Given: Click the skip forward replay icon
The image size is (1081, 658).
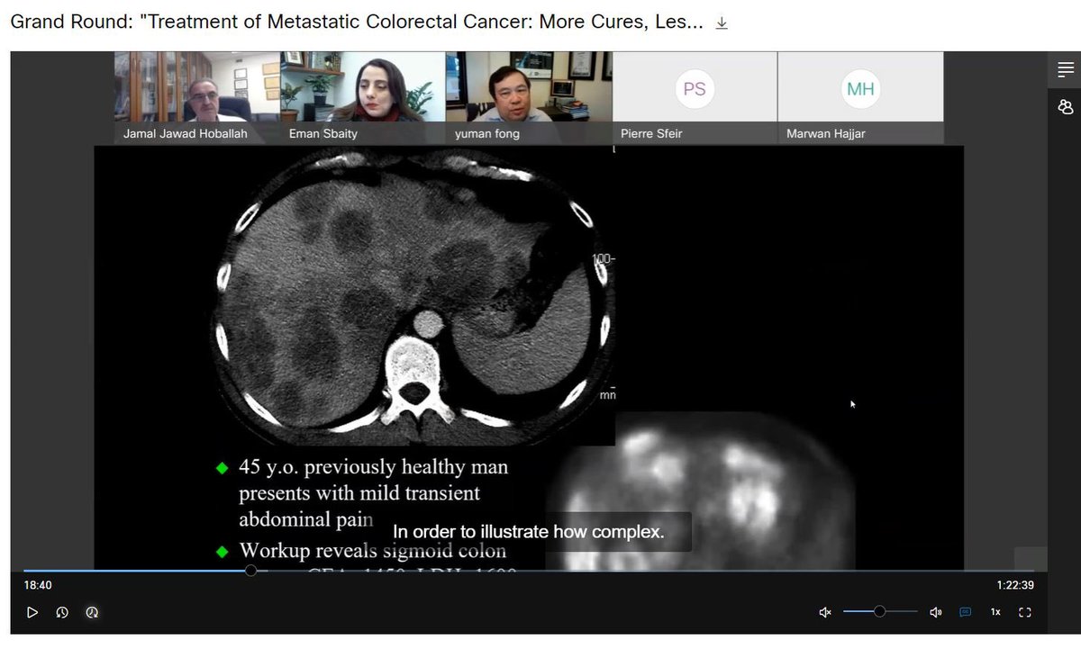Looking at the screenshot, I should (92, 612).
